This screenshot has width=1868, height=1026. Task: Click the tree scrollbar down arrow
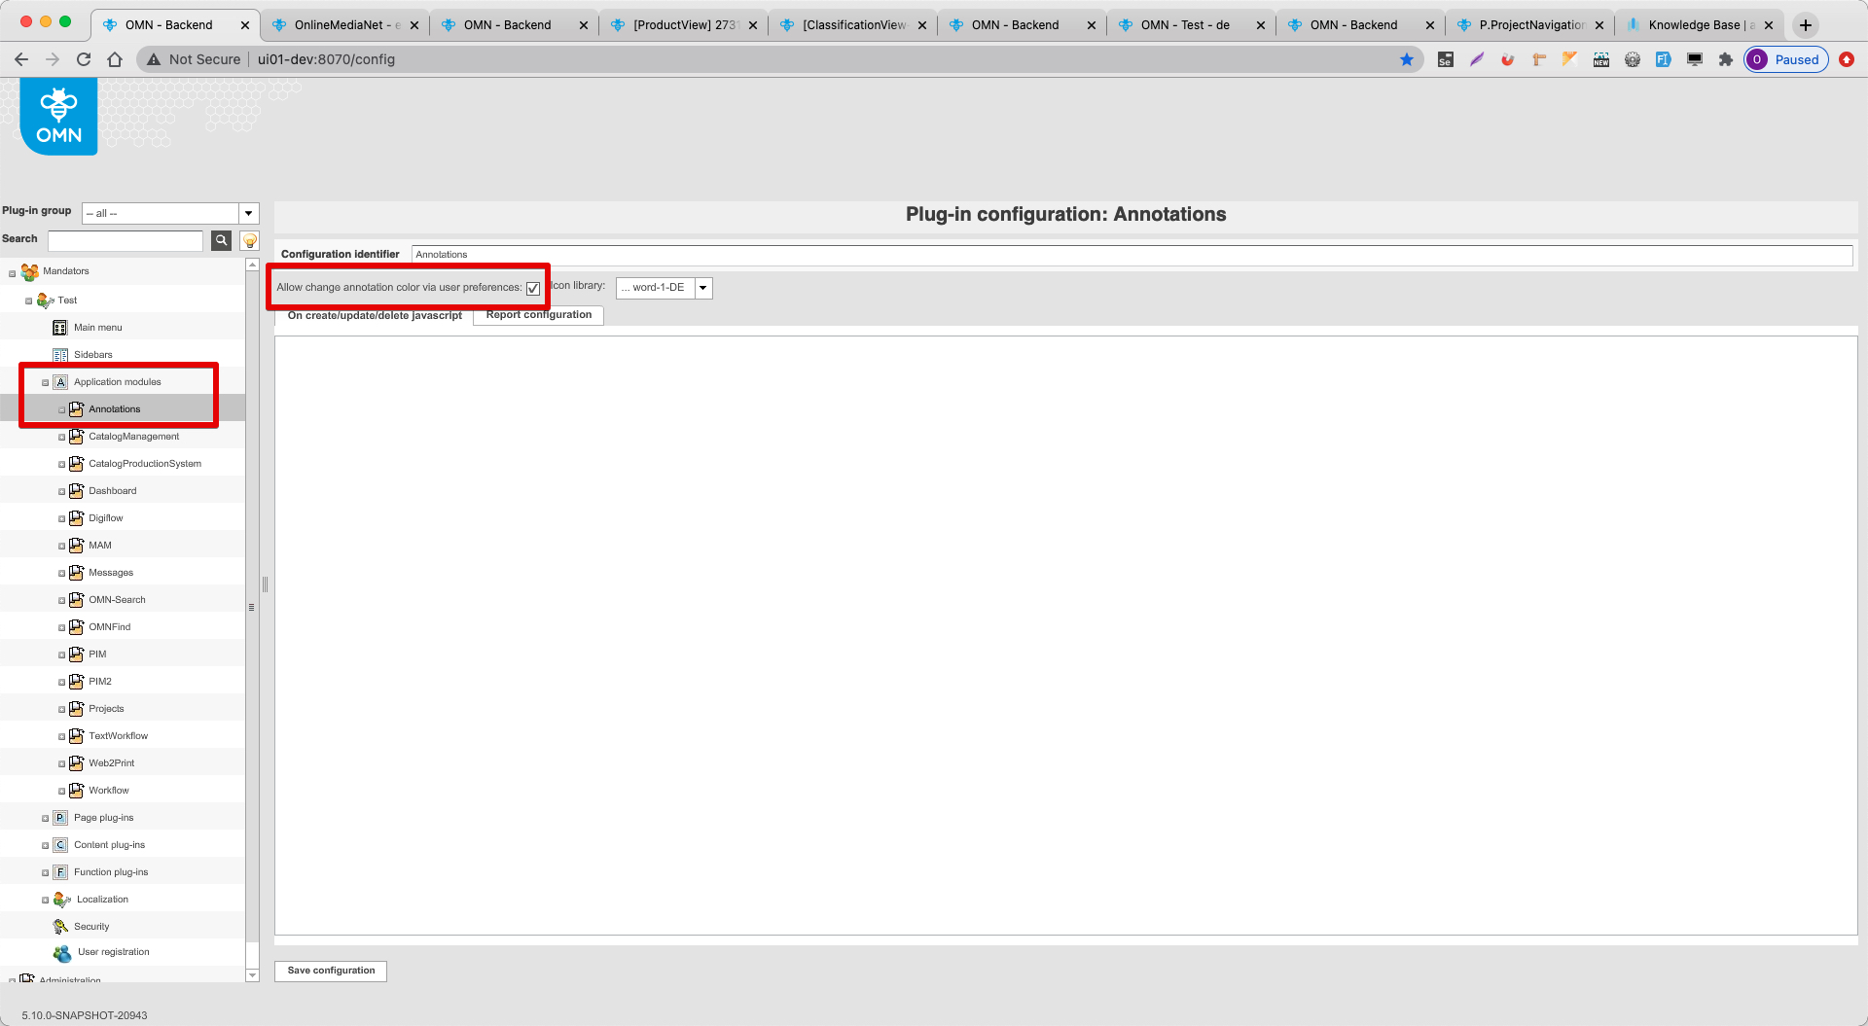pos(252,974)
